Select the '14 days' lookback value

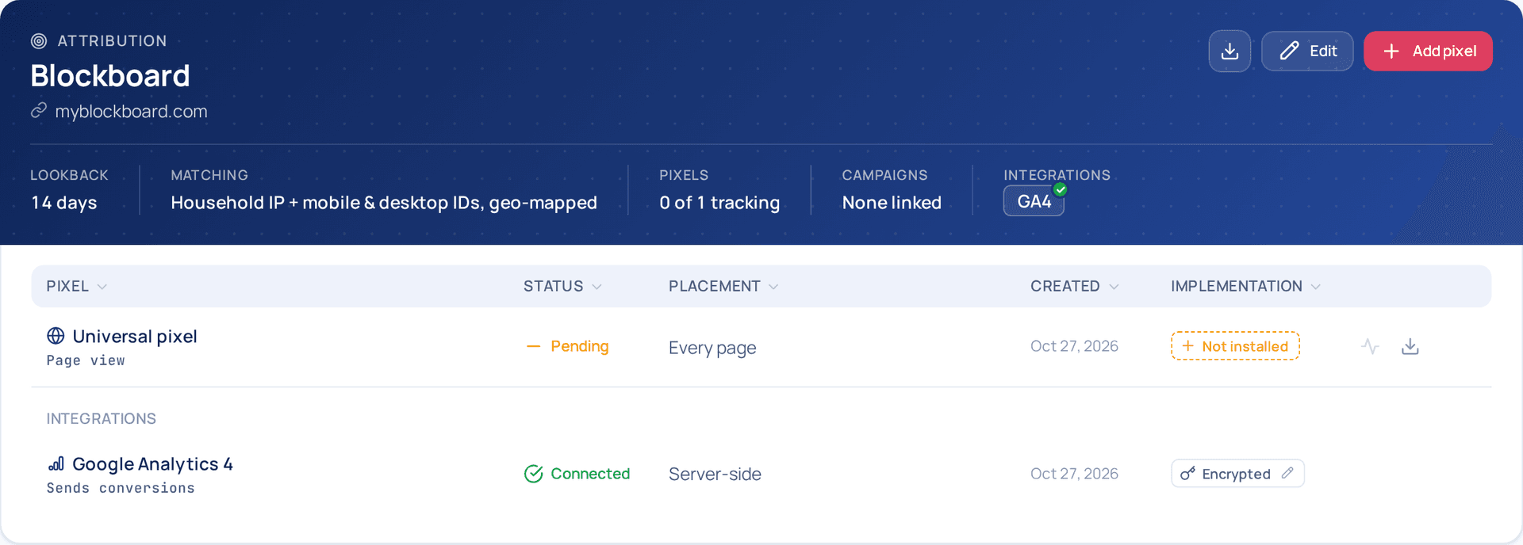(64, 203)
